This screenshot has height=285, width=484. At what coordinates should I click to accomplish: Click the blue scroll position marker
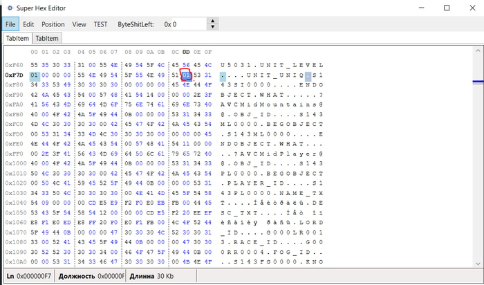pyautogui.click(x=477, y=81)
